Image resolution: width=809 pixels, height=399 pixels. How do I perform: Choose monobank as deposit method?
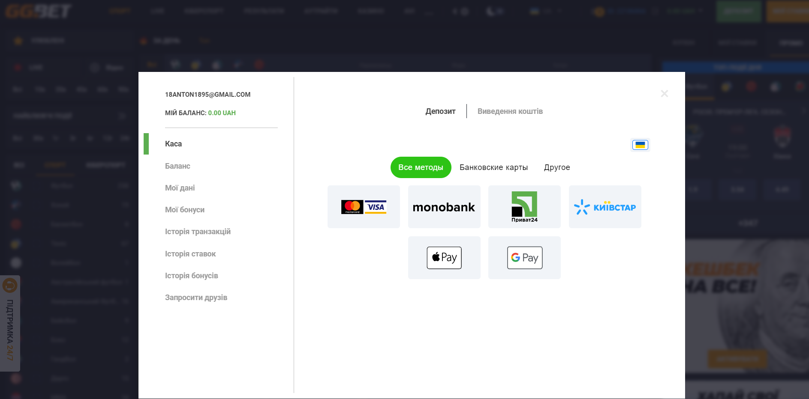click(x=444, y=207)
